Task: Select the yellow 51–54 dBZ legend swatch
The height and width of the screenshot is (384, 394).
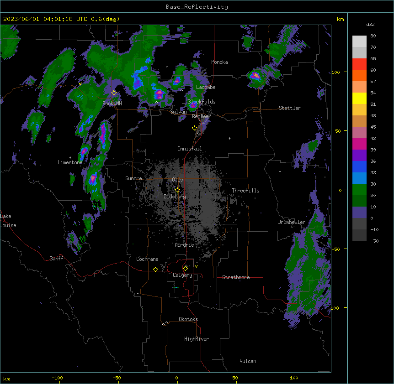Action: tap(359, 99)
